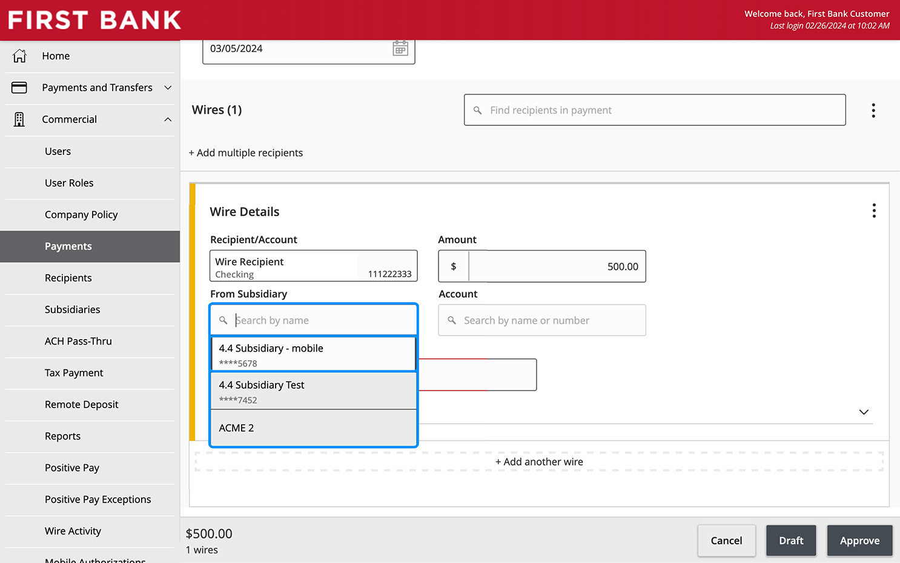
Task: Open Positive Pay menu item
Action: 90,468
